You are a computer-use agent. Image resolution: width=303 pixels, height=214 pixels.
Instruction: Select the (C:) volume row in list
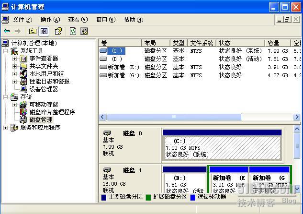[117, 51]
